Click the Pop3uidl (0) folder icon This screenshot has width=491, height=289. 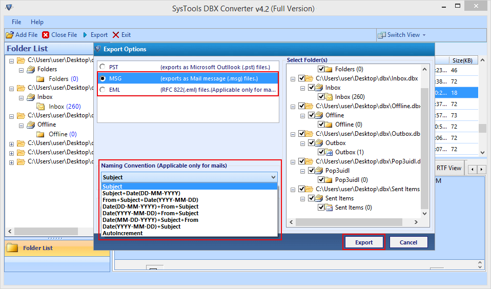pos(329,180)
